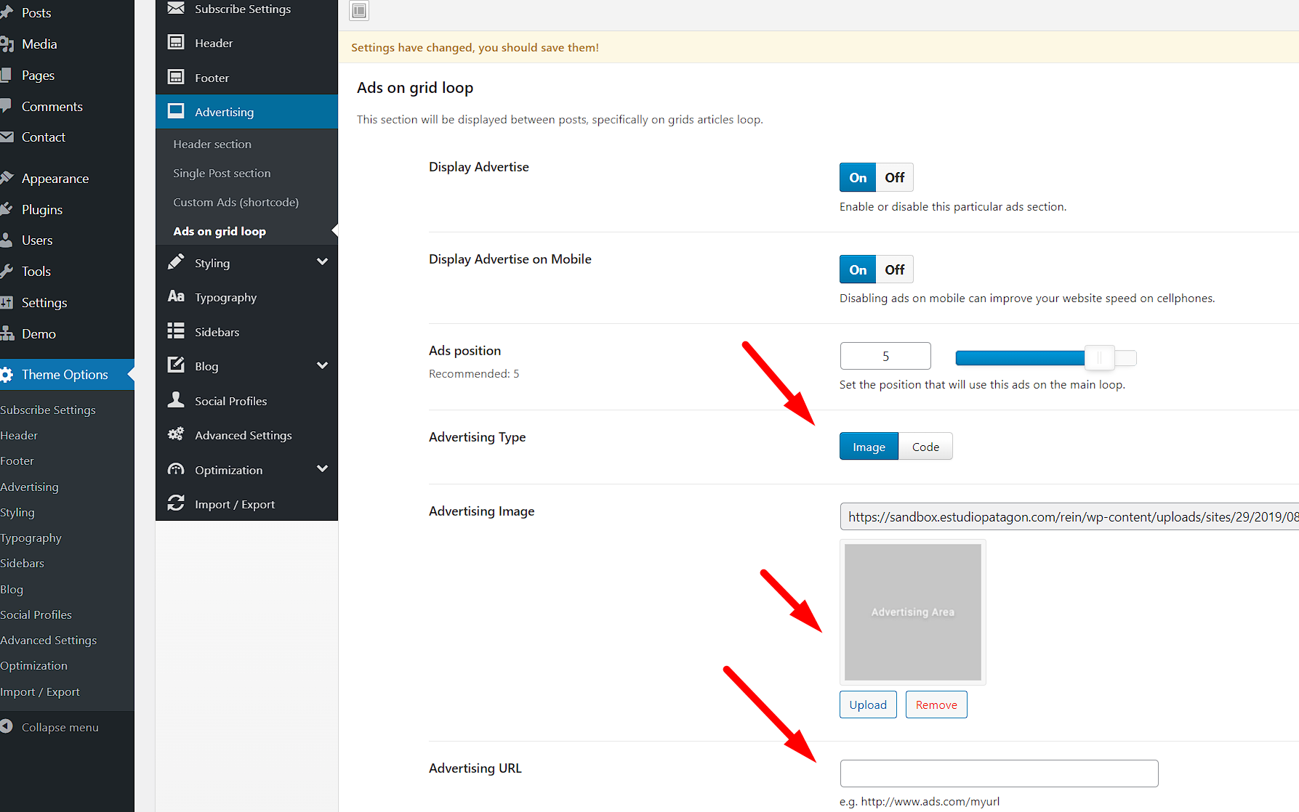
Task: Open Advanced Settings link under Theme Options
Action: 48,640
